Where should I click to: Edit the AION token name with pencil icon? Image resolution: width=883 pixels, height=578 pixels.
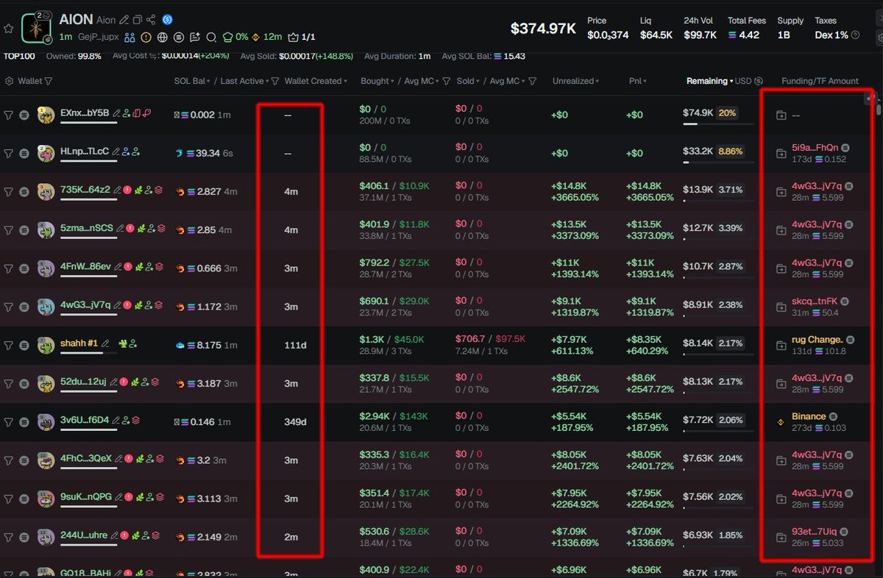pyautogui.click(x=124, y=20)
